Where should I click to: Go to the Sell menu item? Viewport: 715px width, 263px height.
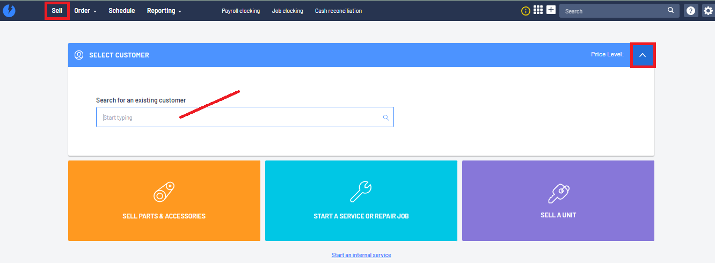[x=57, y=11]
